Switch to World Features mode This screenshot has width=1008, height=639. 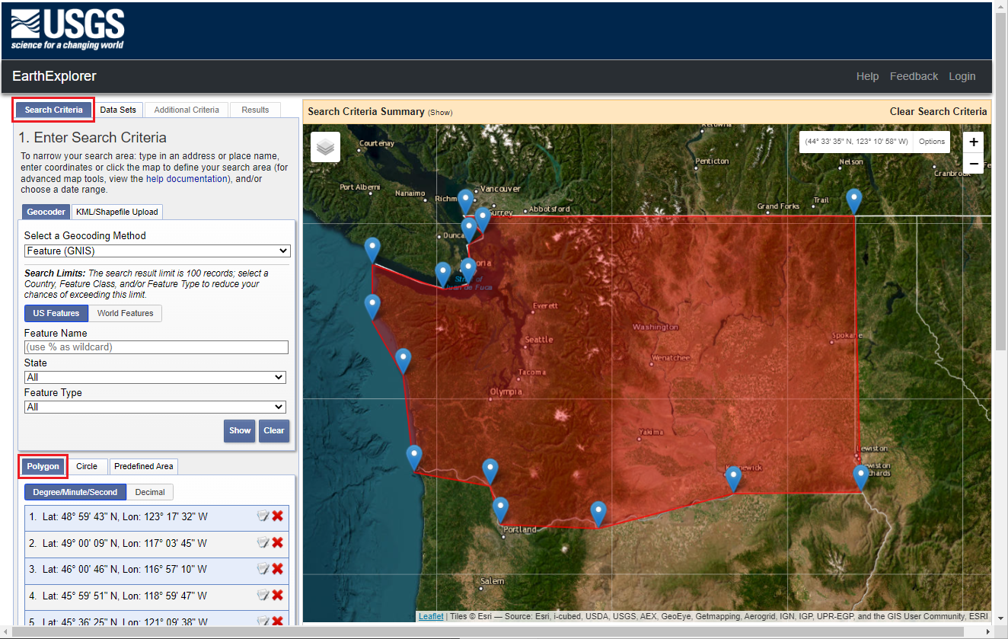point(125,313)
